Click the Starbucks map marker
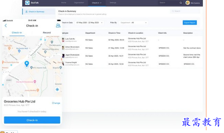Image resolution: width=224 pixels, height=133 pixels. [9, 48]
